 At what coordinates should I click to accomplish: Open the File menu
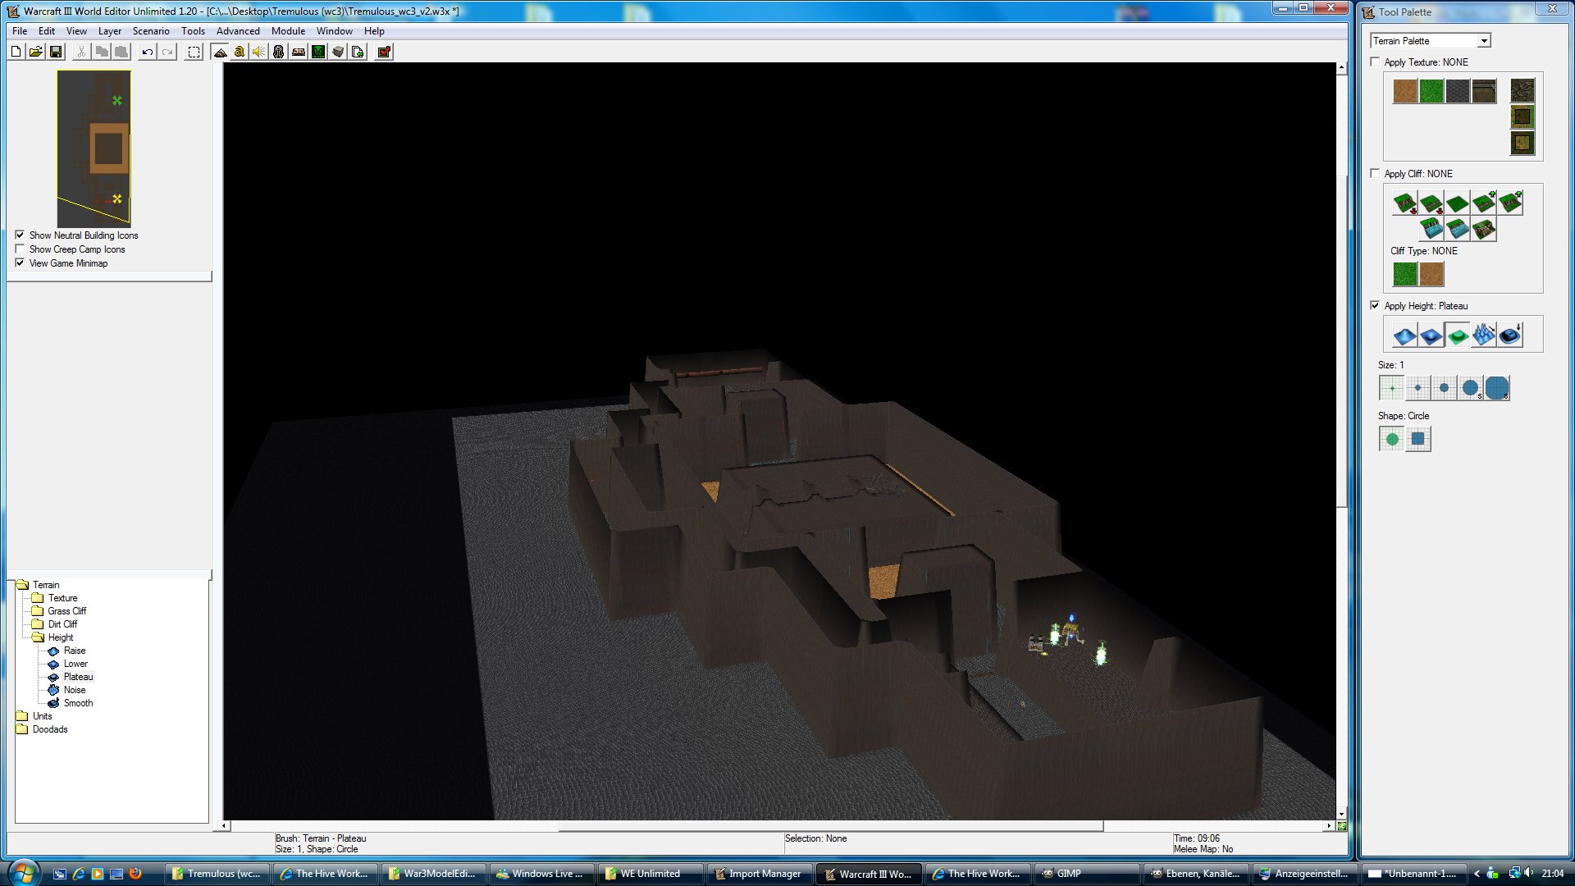pyautogui.click(x=20, y=31)
